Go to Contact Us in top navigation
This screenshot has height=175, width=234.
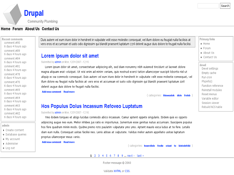[x=50, y=29]
